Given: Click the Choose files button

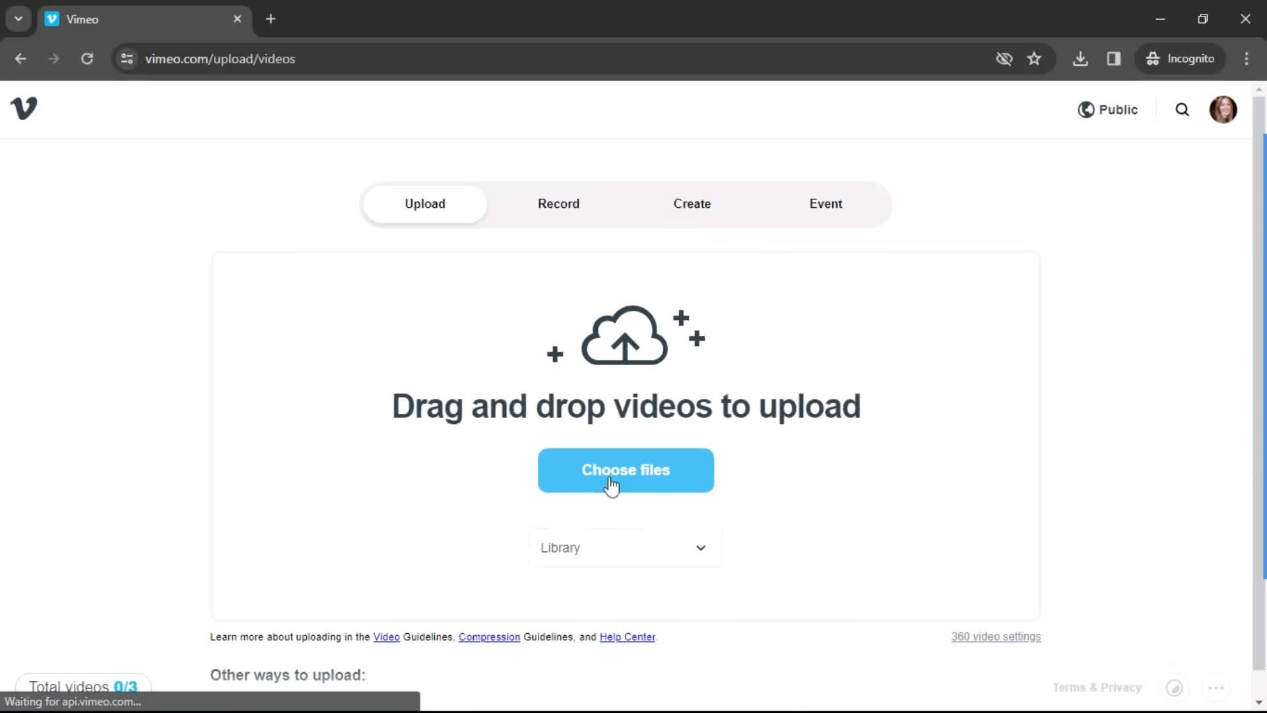Looking at the screenshot, I should point(626,470).
